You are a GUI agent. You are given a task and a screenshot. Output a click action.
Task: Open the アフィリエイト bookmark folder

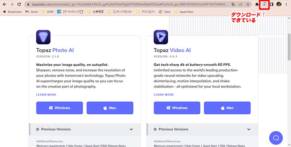(146, 12)
